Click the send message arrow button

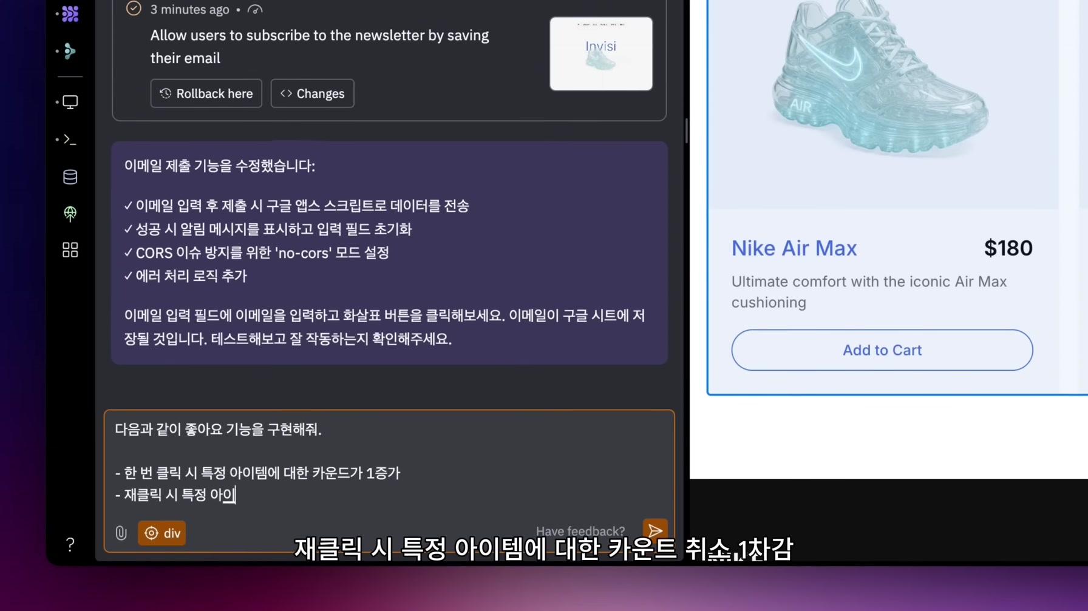point(655,531)
